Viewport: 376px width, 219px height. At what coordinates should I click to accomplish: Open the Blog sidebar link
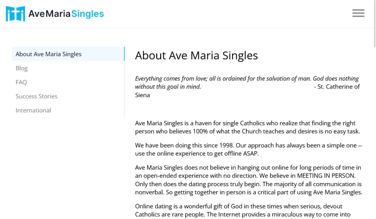[22, 68]
